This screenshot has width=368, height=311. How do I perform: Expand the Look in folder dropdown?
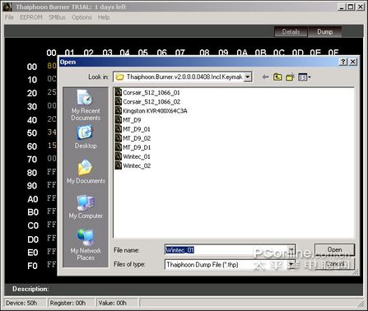point(248,77)
